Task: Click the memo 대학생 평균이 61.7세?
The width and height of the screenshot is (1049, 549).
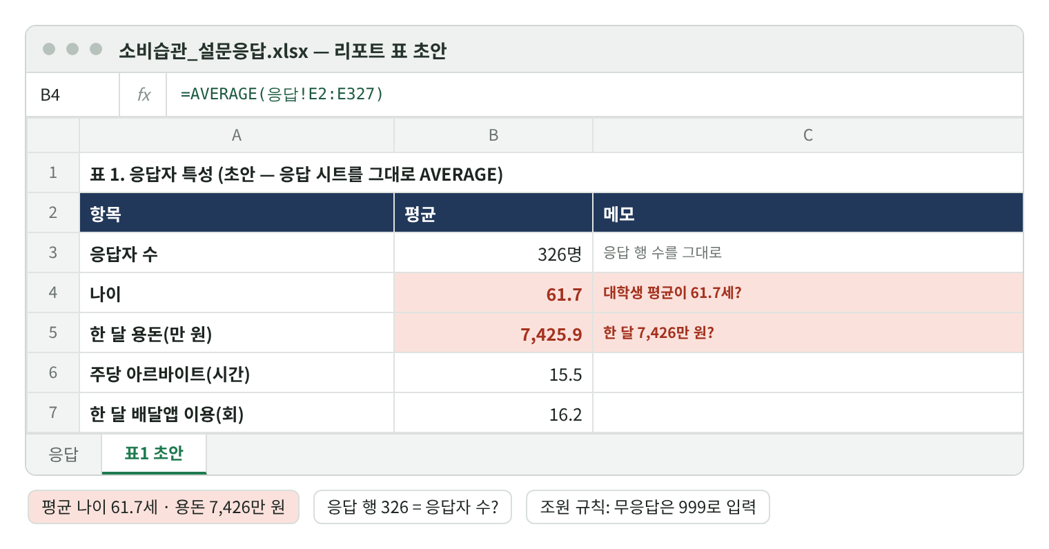Action: pos(808,293)
